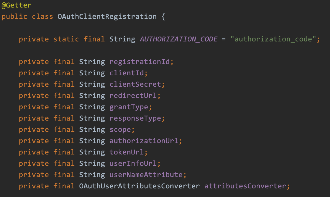Click the @Getter annotation
The height and width of the screenshot is (197, 330).
[16, 5]
